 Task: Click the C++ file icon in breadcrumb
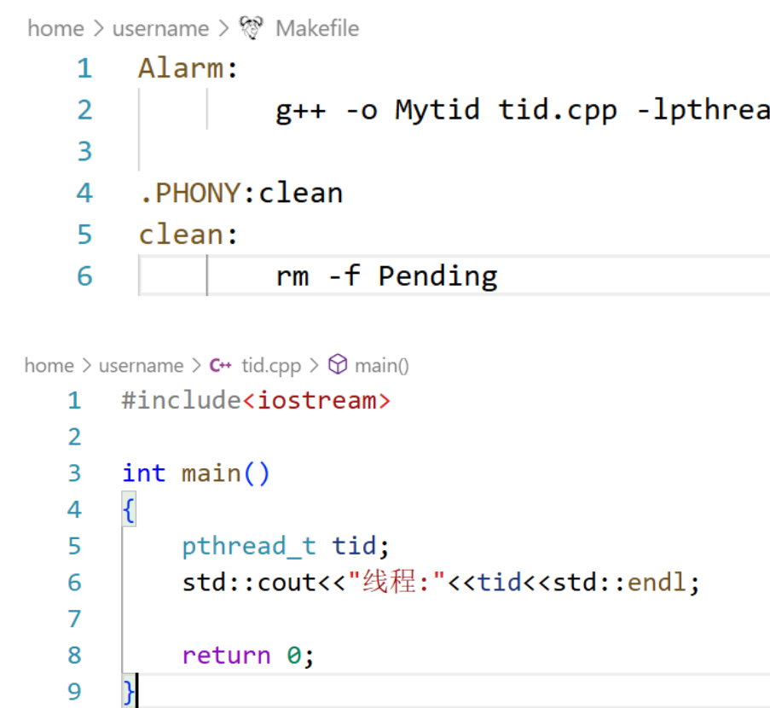coord(221,366)
